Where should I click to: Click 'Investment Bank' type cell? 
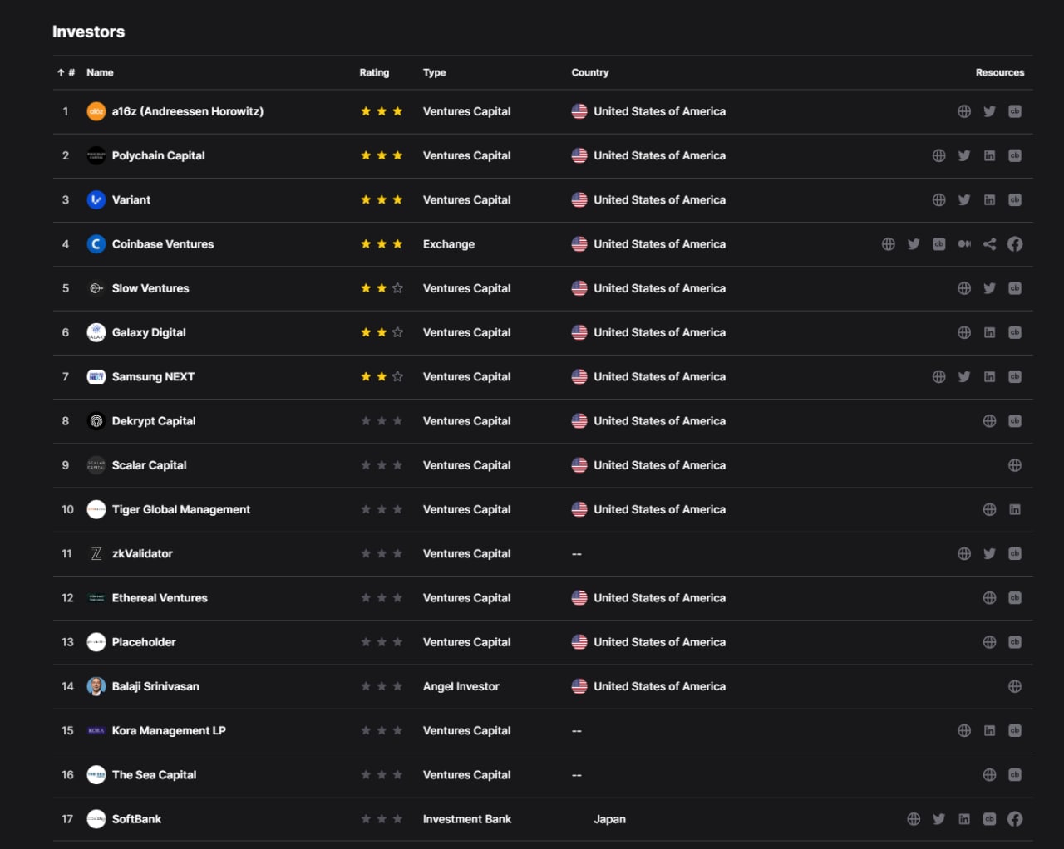pos(467,819)
